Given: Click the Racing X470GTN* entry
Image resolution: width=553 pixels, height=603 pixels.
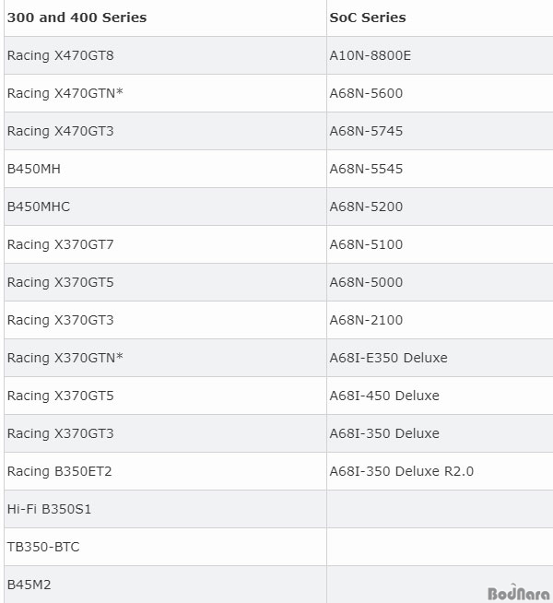Looking at the screenshot, I should click(x=65, y=93).
